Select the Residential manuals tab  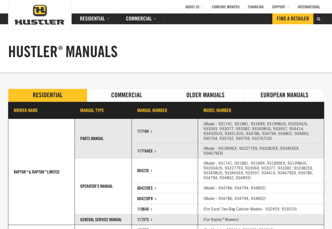48,95
